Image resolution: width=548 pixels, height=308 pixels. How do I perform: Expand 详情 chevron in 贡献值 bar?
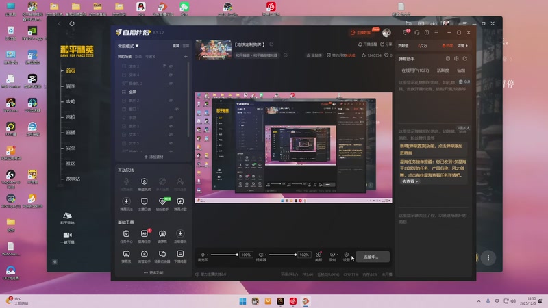[462, 46]
